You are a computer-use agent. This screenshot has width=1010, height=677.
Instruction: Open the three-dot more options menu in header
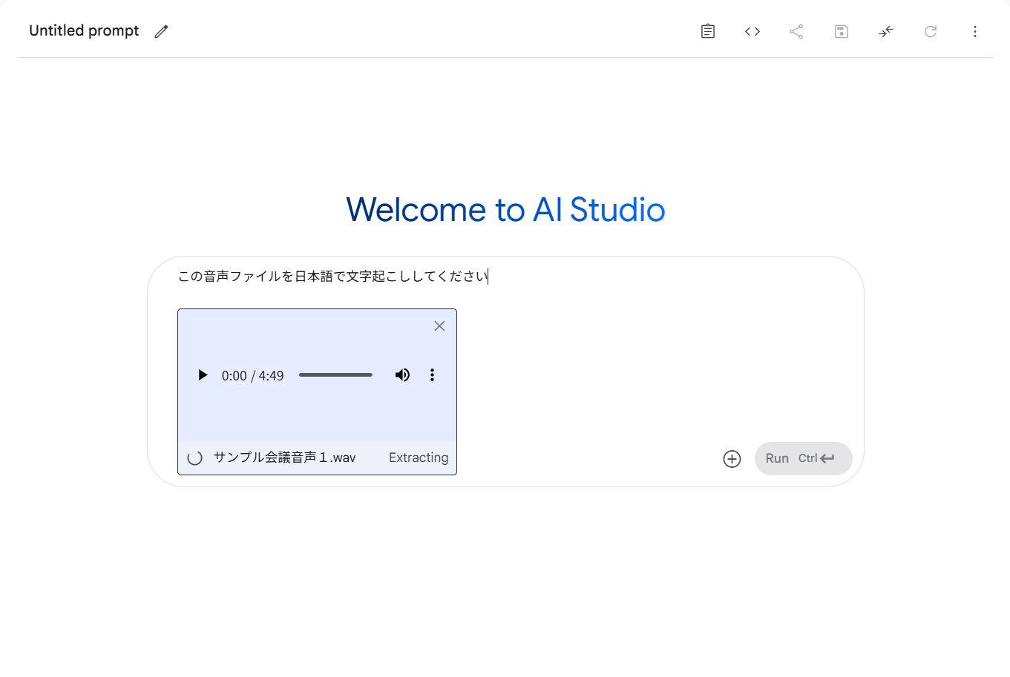[975, 31]
